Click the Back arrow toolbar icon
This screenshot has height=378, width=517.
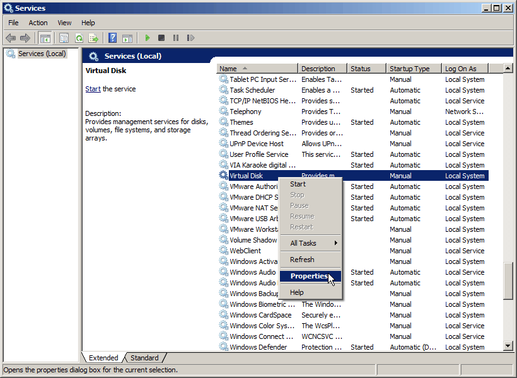tap(11, 38)
